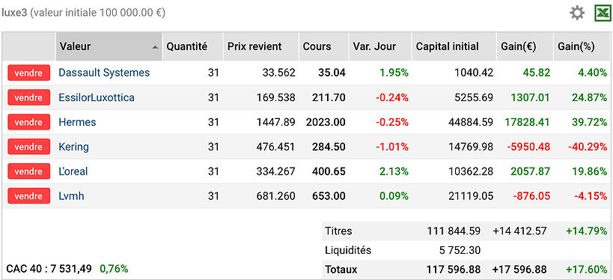Sell Lvmh shares via vendre

click(x=28, y=196)
